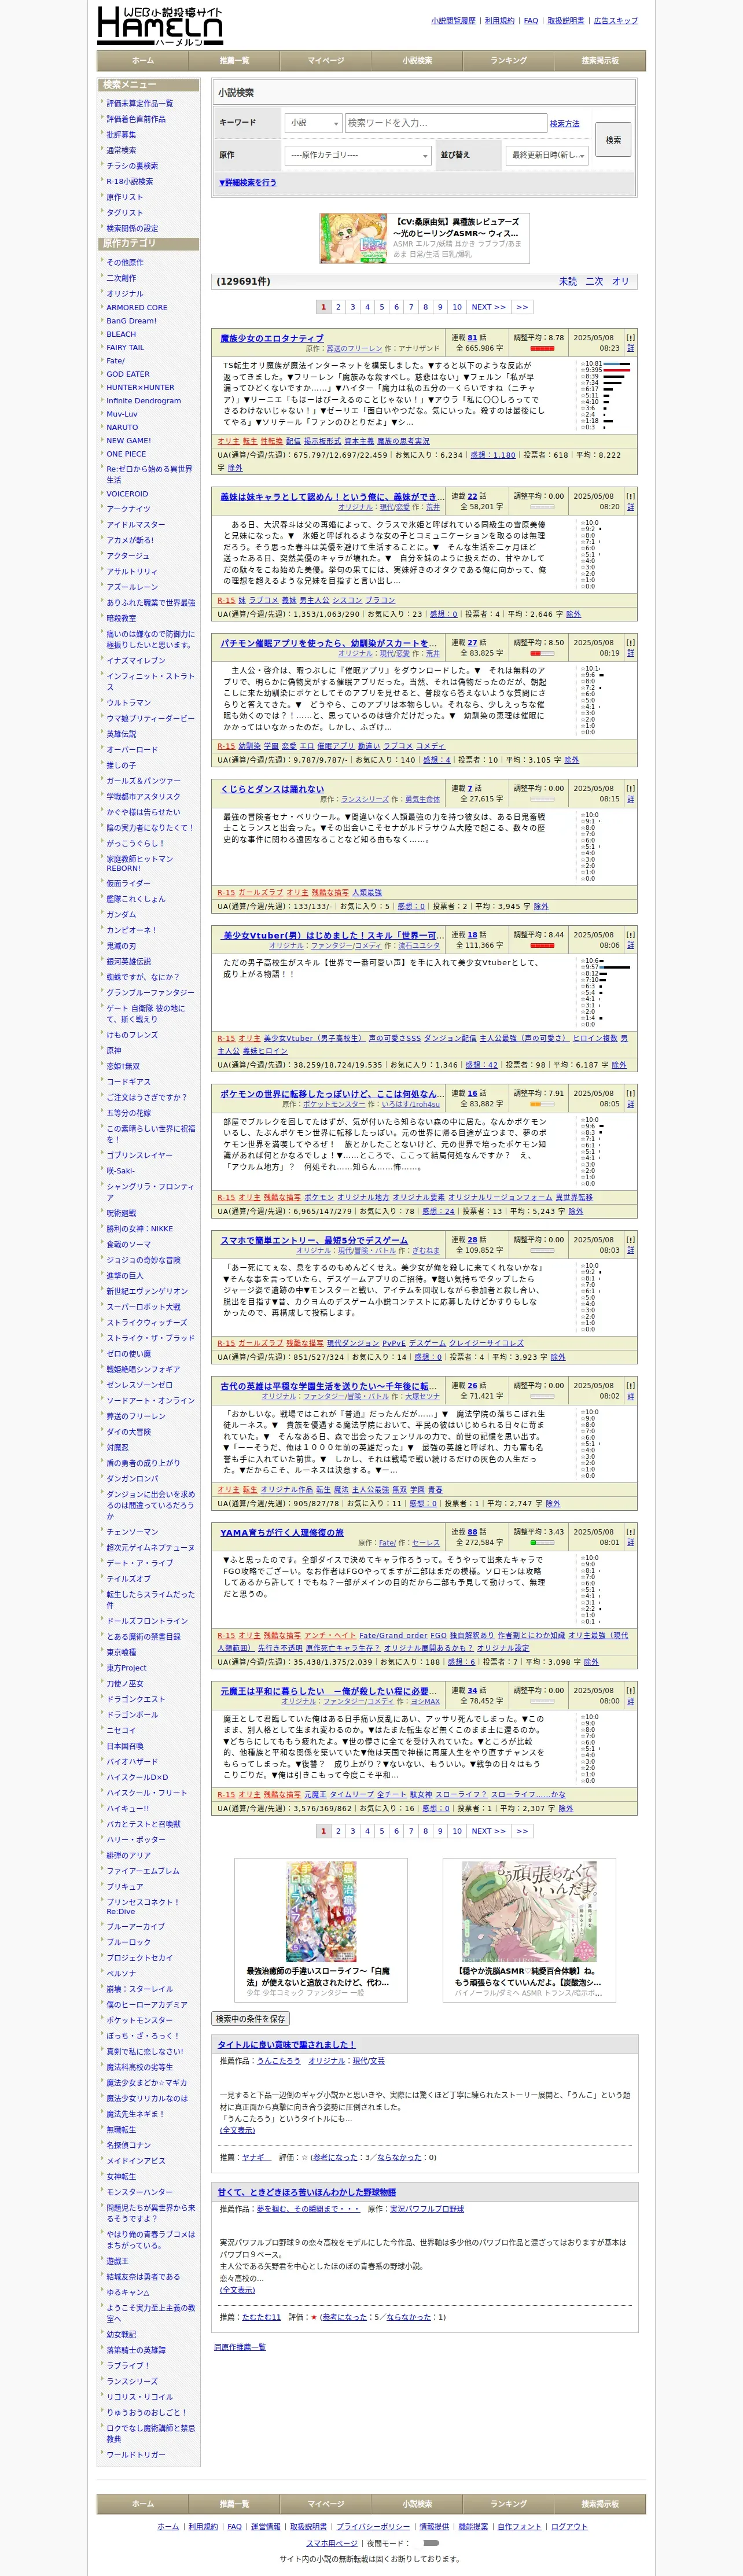The height and width of the screenshot is (2576, 743).
Task: Click the [!] report icon on ポケモンの世界に転移 entry
Action: point(630,1093)
